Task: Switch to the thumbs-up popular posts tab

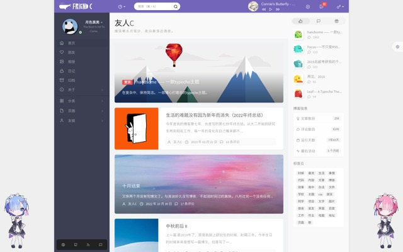Action: [x=300, y=21]
